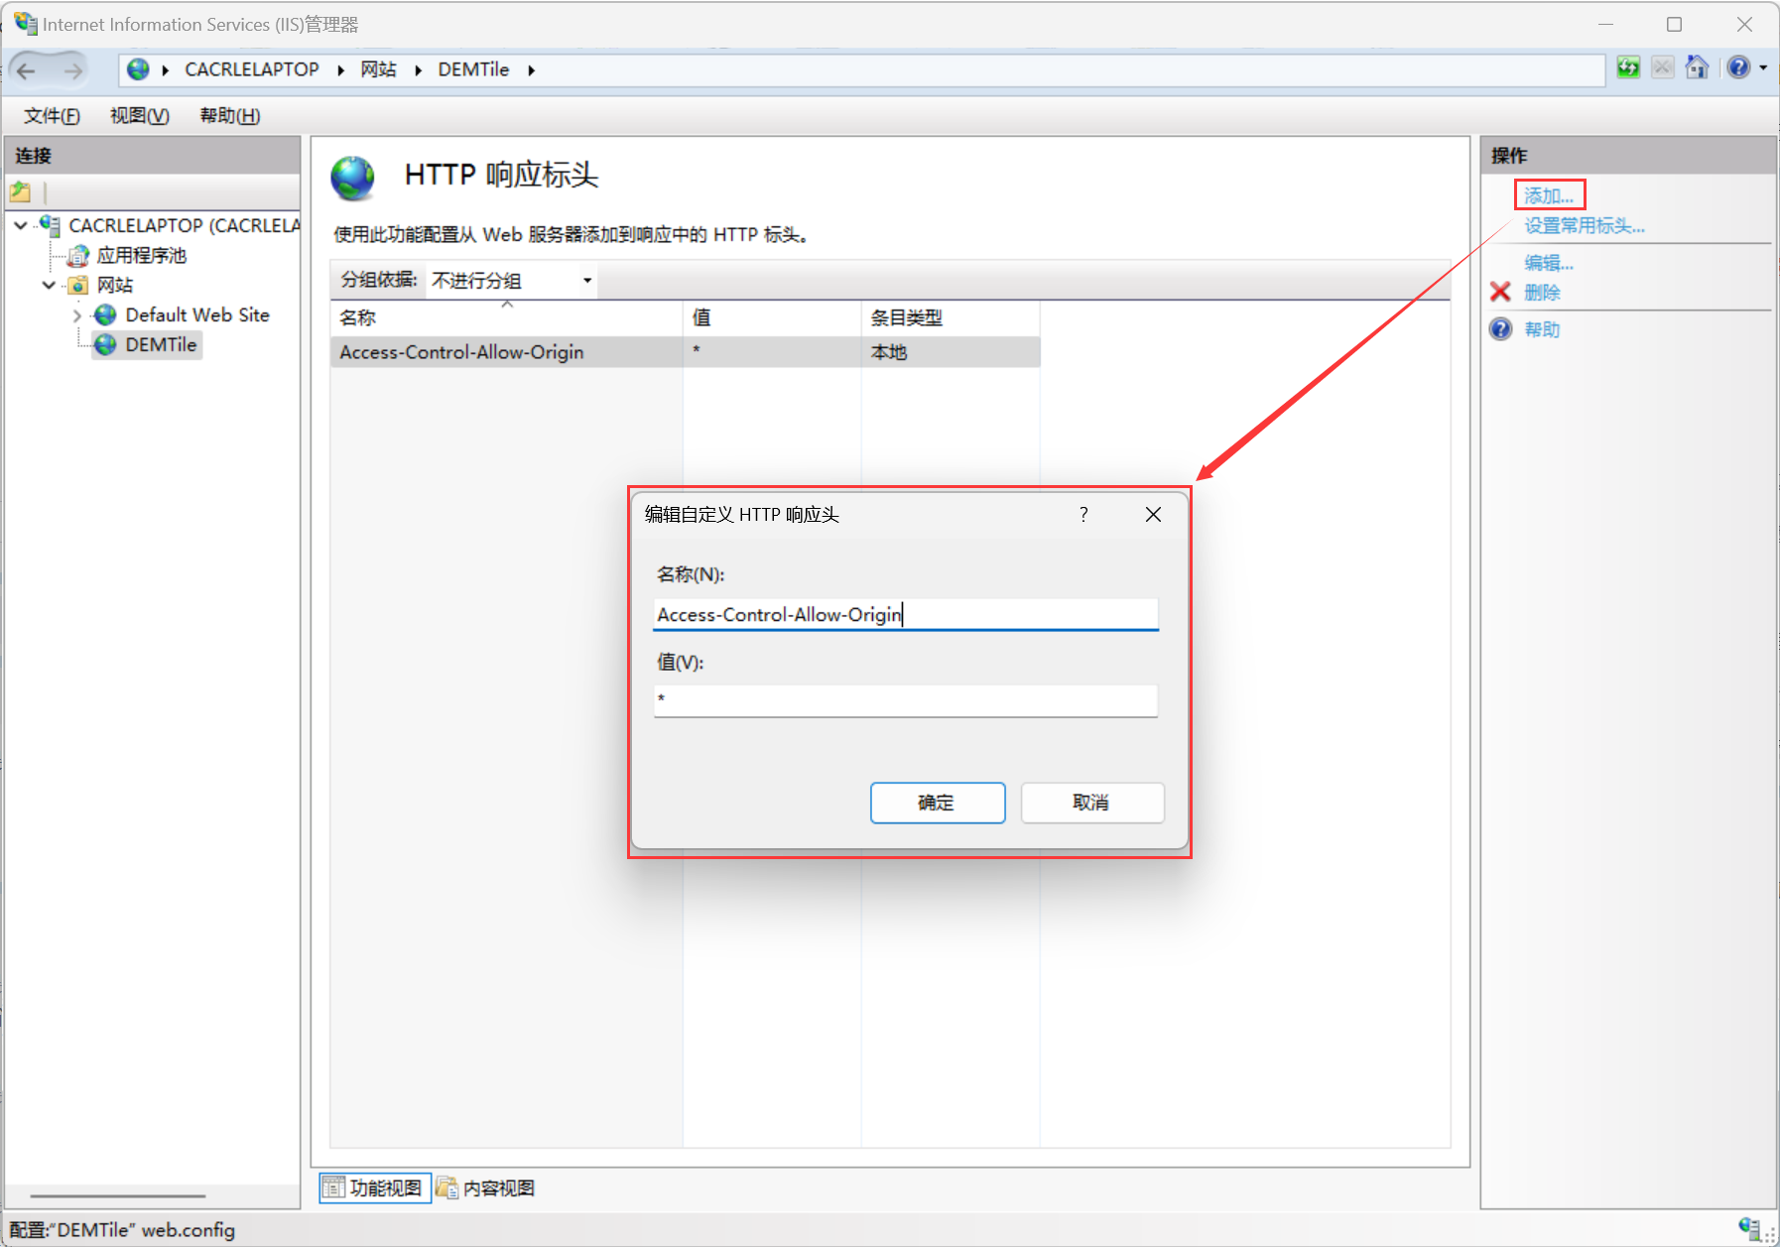
Task: Expand the Default Web Site node
Action: (77, 315)
